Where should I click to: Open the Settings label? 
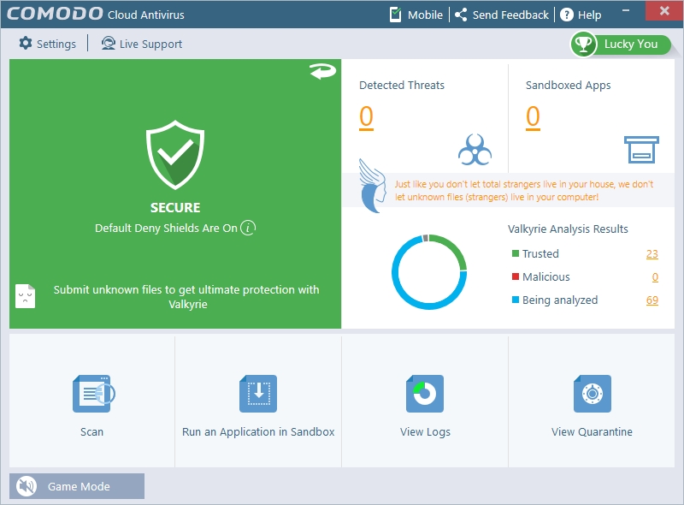56,45
